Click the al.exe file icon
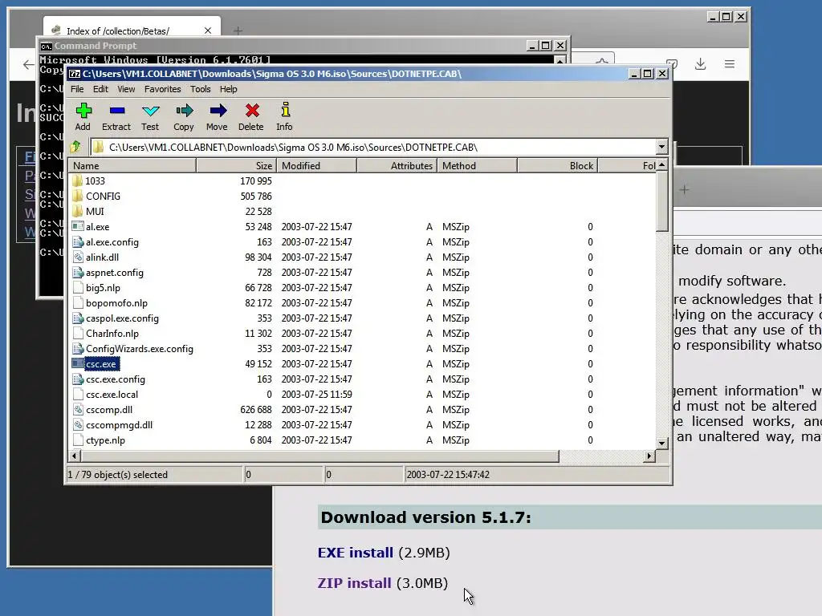The image size is (822, 616). pos(78,226)
